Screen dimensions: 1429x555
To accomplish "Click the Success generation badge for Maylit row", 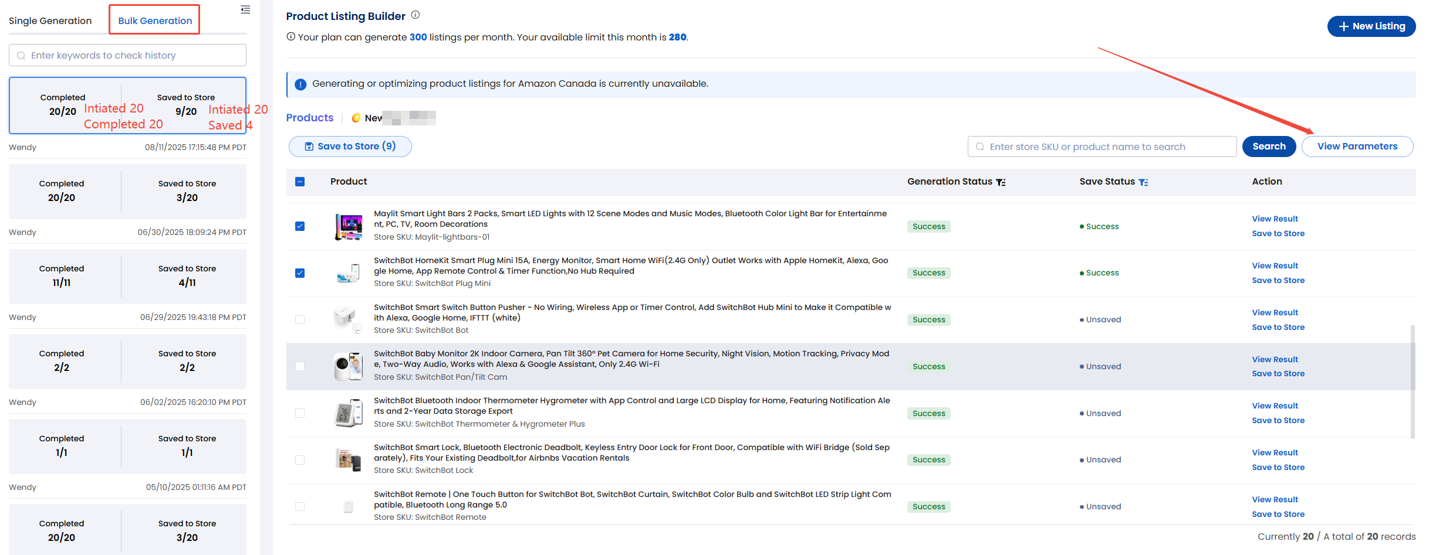I will pos(928,227).
